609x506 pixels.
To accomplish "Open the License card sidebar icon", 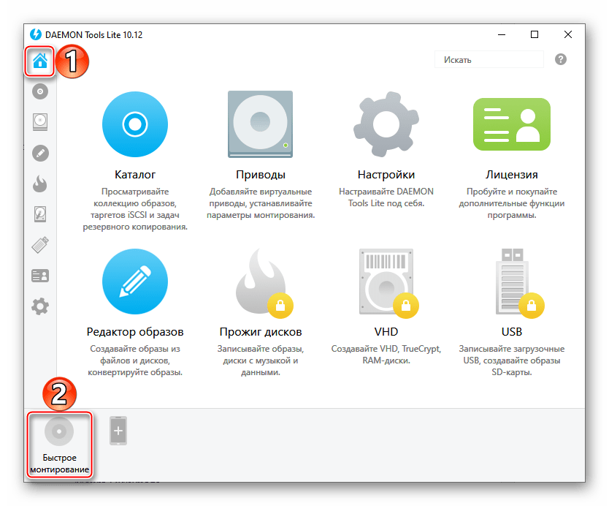I will pos(40,276).
